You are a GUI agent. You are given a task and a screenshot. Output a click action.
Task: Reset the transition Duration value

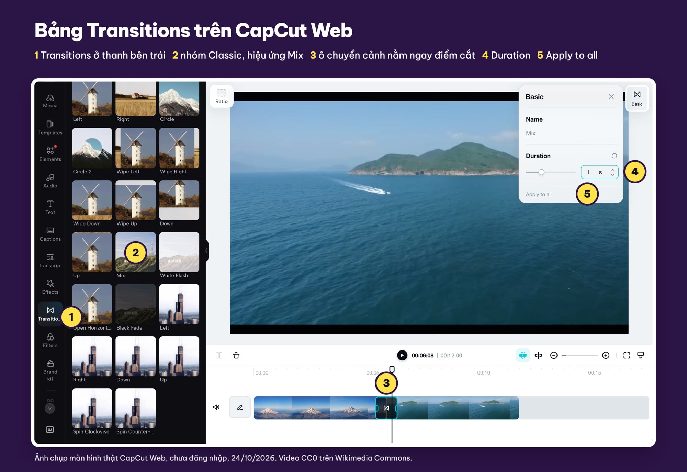point(614,156)
